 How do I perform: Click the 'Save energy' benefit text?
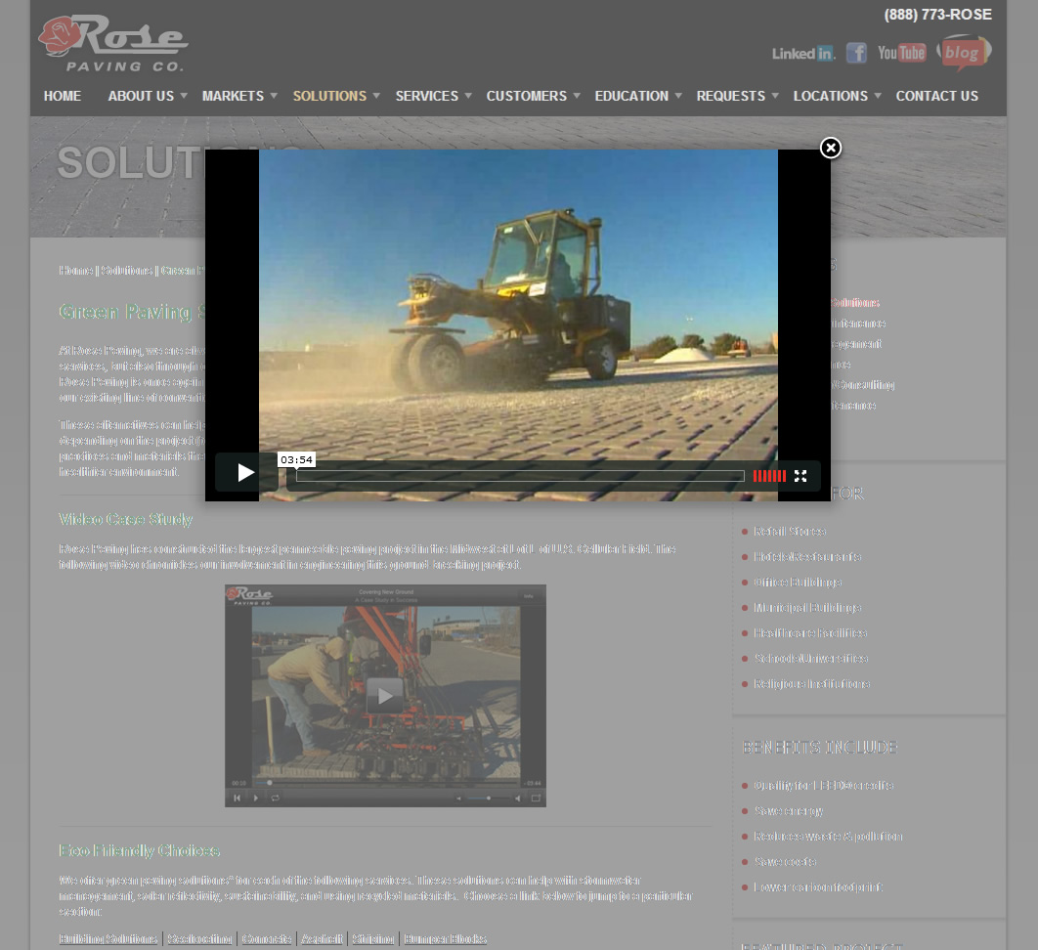(x=789, y=811)
